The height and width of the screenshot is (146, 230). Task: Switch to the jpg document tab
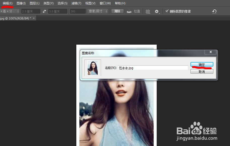[15, 18]
